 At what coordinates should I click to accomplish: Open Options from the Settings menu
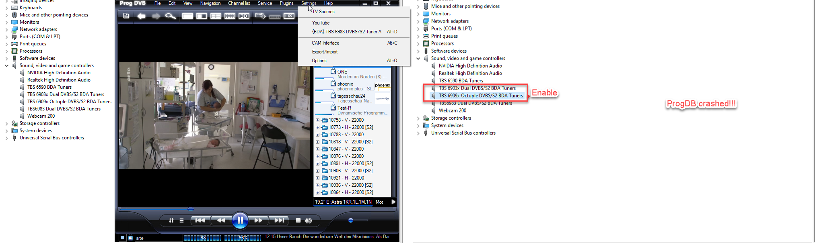[x=319, y=61]
